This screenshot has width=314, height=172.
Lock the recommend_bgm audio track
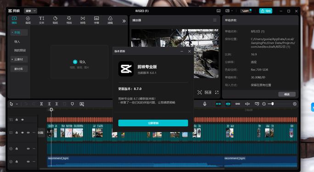(17, 161)
